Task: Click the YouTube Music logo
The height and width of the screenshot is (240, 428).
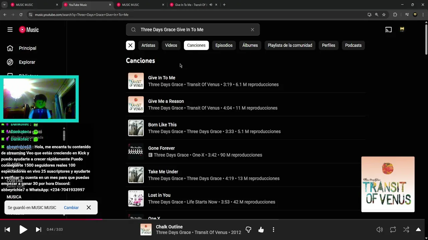Action: (x=29, y=30)
